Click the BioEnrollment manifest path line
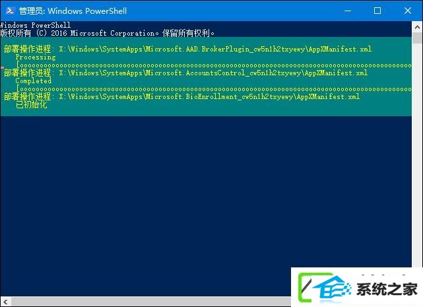This screenshot has width=423, height=307. pos(181,96)
